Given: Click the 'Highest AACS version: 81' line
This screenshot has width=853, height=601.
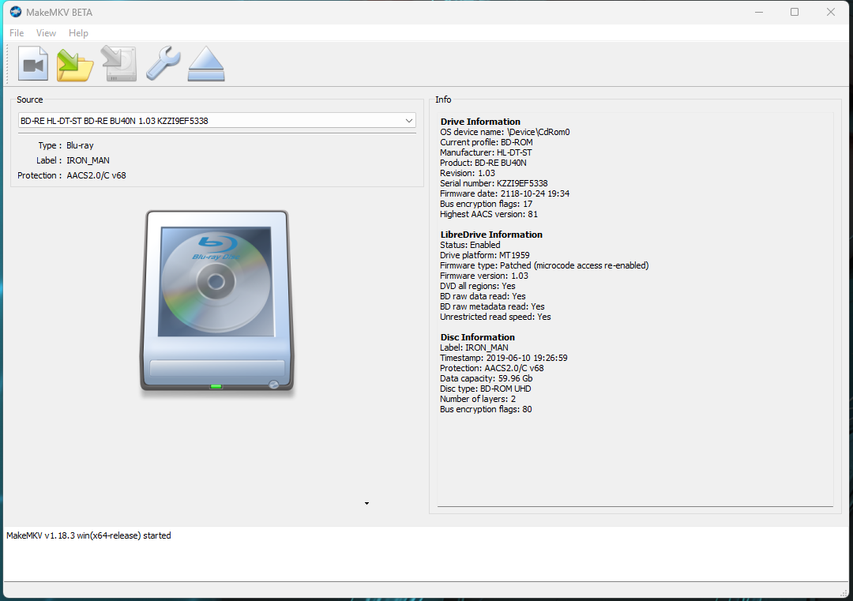Looking at the screenshot, I should pyautogui.click(x=489, y=215).
